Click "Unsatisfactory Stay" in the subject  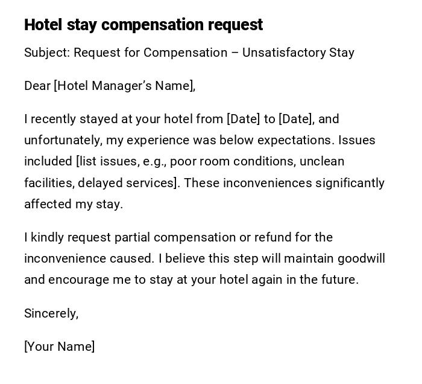298,53
